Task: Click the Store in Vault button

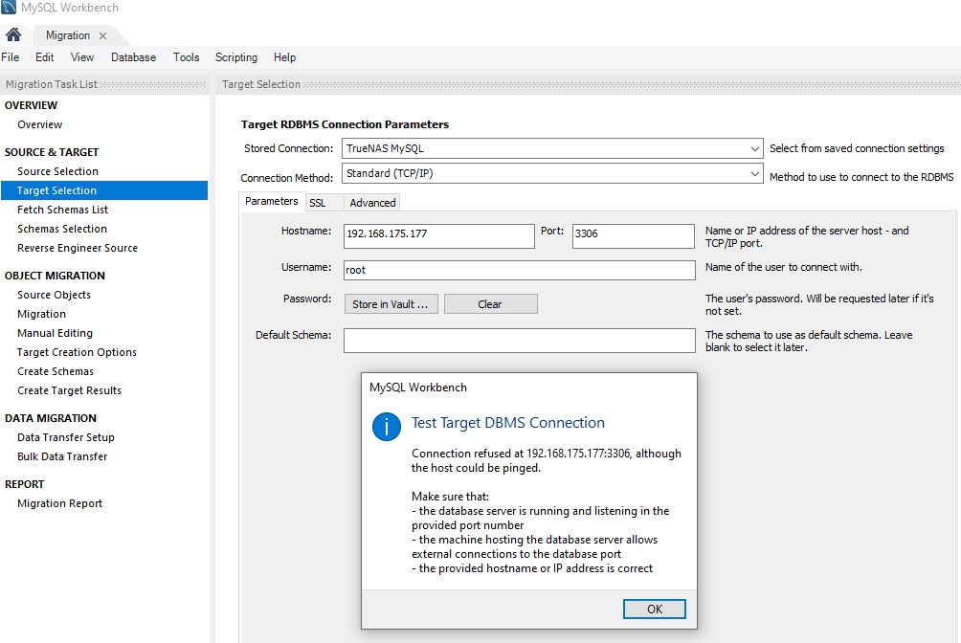Action: (x=391, y=304)
